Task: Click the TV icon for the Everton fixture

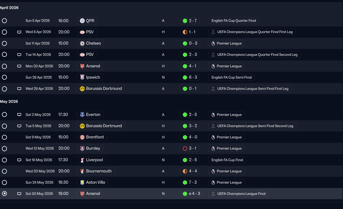Action: tap(19, 115)
